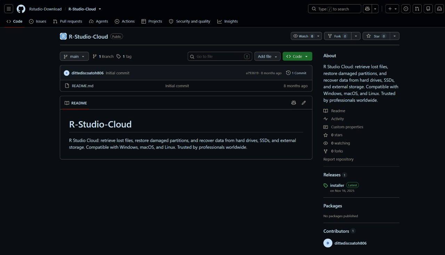Image resolution: width=445 pixels, height=255 pixels.
Task: Open the hamburger navigation menu
Action: pyautogui.click(x=9, y=9)
